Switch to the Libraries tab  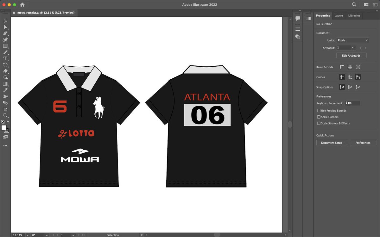(354, 15)
